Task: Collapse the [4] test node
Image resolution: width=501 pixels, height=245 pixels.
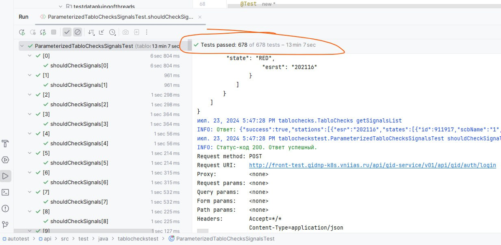Action: pos(30,134)
